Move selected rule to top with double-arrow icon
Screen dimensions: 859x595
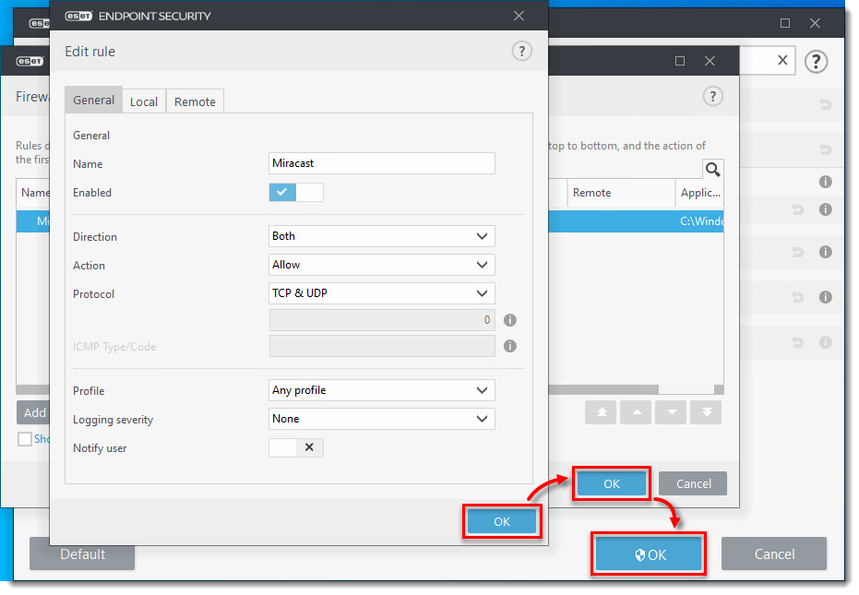coord(600,412)
